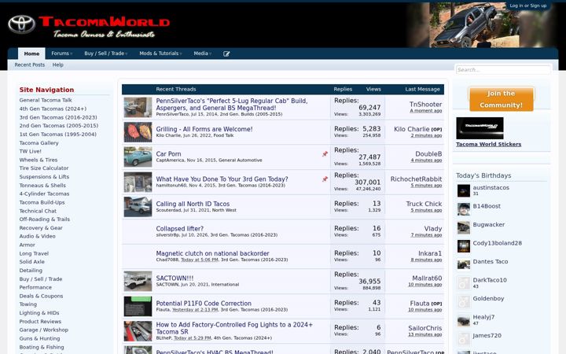Open the Help submenu link
The image size is (566, 354).
pos(57,65)
